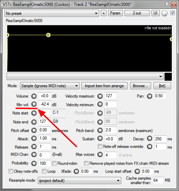Click the Pan knob
179x191 pixels.
[x=150, y=96]
